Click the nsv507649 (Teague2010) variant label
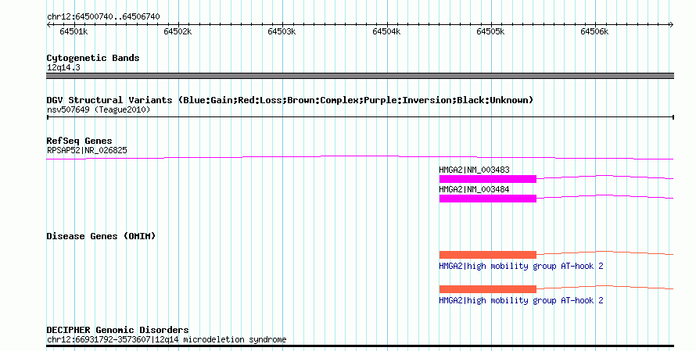Viewport: 696px width, 351px height. tap(99, 109)
